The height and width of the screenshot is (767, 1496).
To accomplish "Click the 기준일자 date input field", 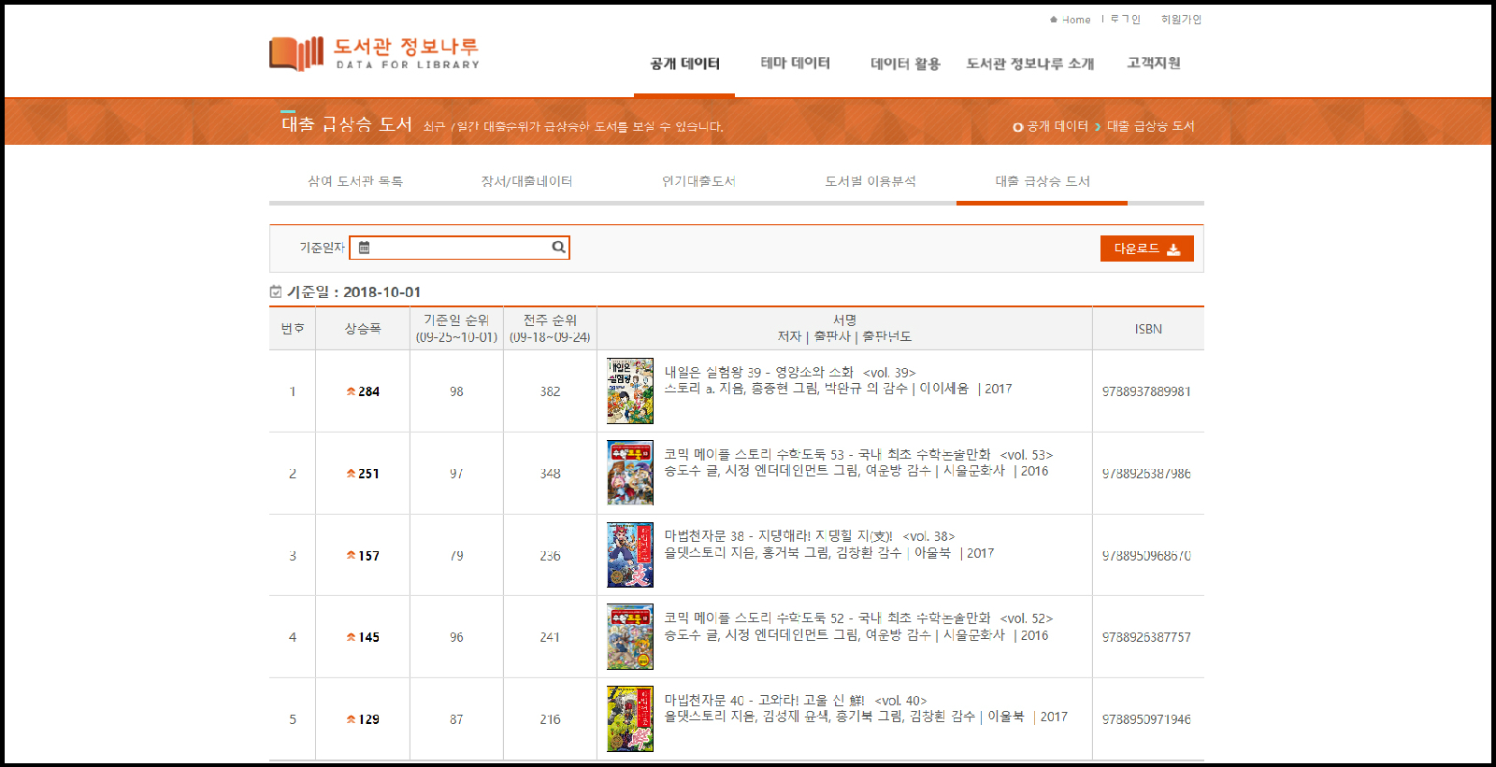I will click(x=459, y=248).
